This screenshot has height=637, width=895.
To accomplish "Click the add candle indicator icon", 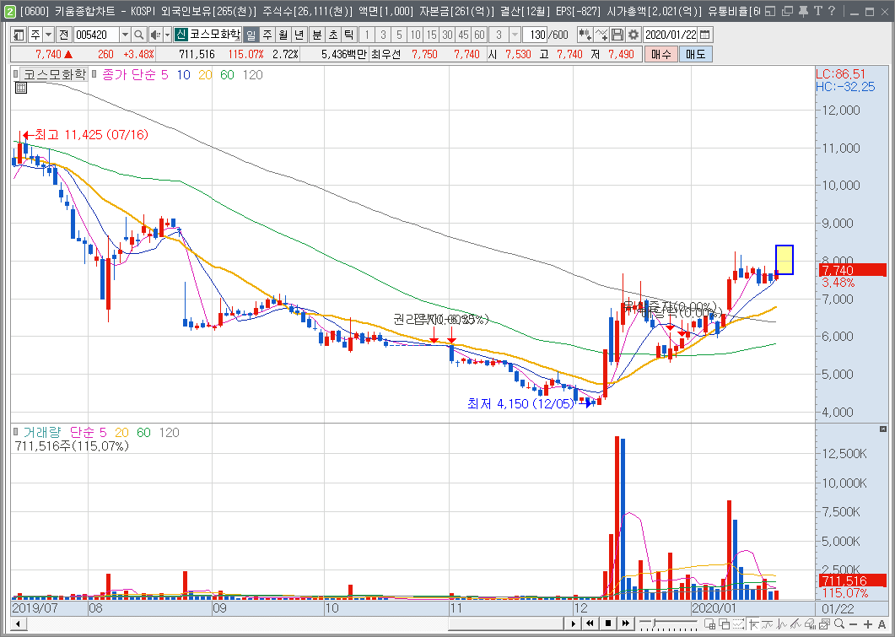I will click(x=585, y=35).
